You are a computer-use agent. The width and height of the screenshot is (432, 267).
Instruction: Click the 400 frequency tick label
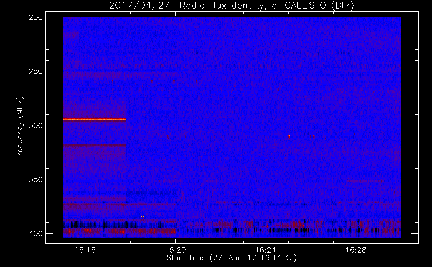pyautogui.click(x=36, y=234)
